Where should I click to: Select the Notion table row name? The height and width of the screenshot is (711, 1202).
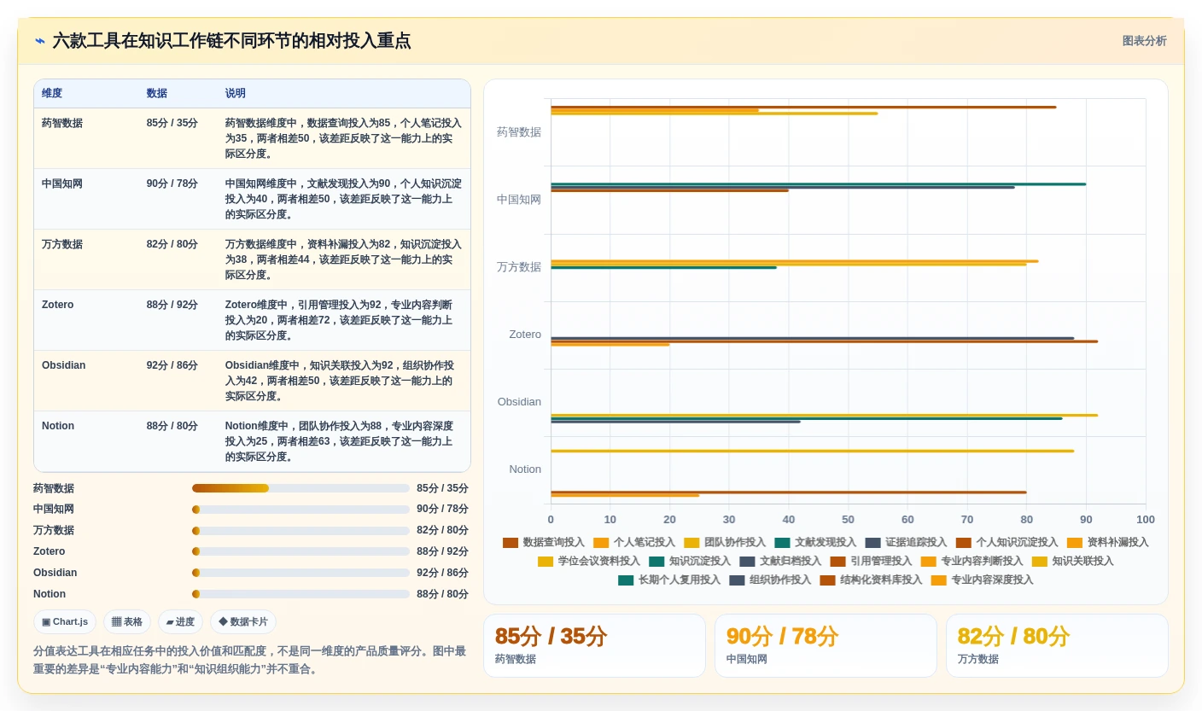pyautogui.click(x=58, y=426)
